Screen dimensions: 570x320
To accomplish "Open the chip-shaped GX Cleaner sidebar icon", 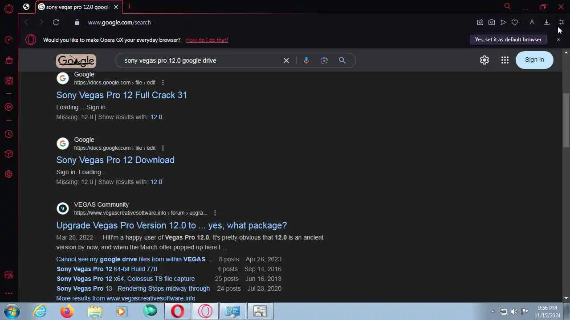I will click(x=8, y=81).
